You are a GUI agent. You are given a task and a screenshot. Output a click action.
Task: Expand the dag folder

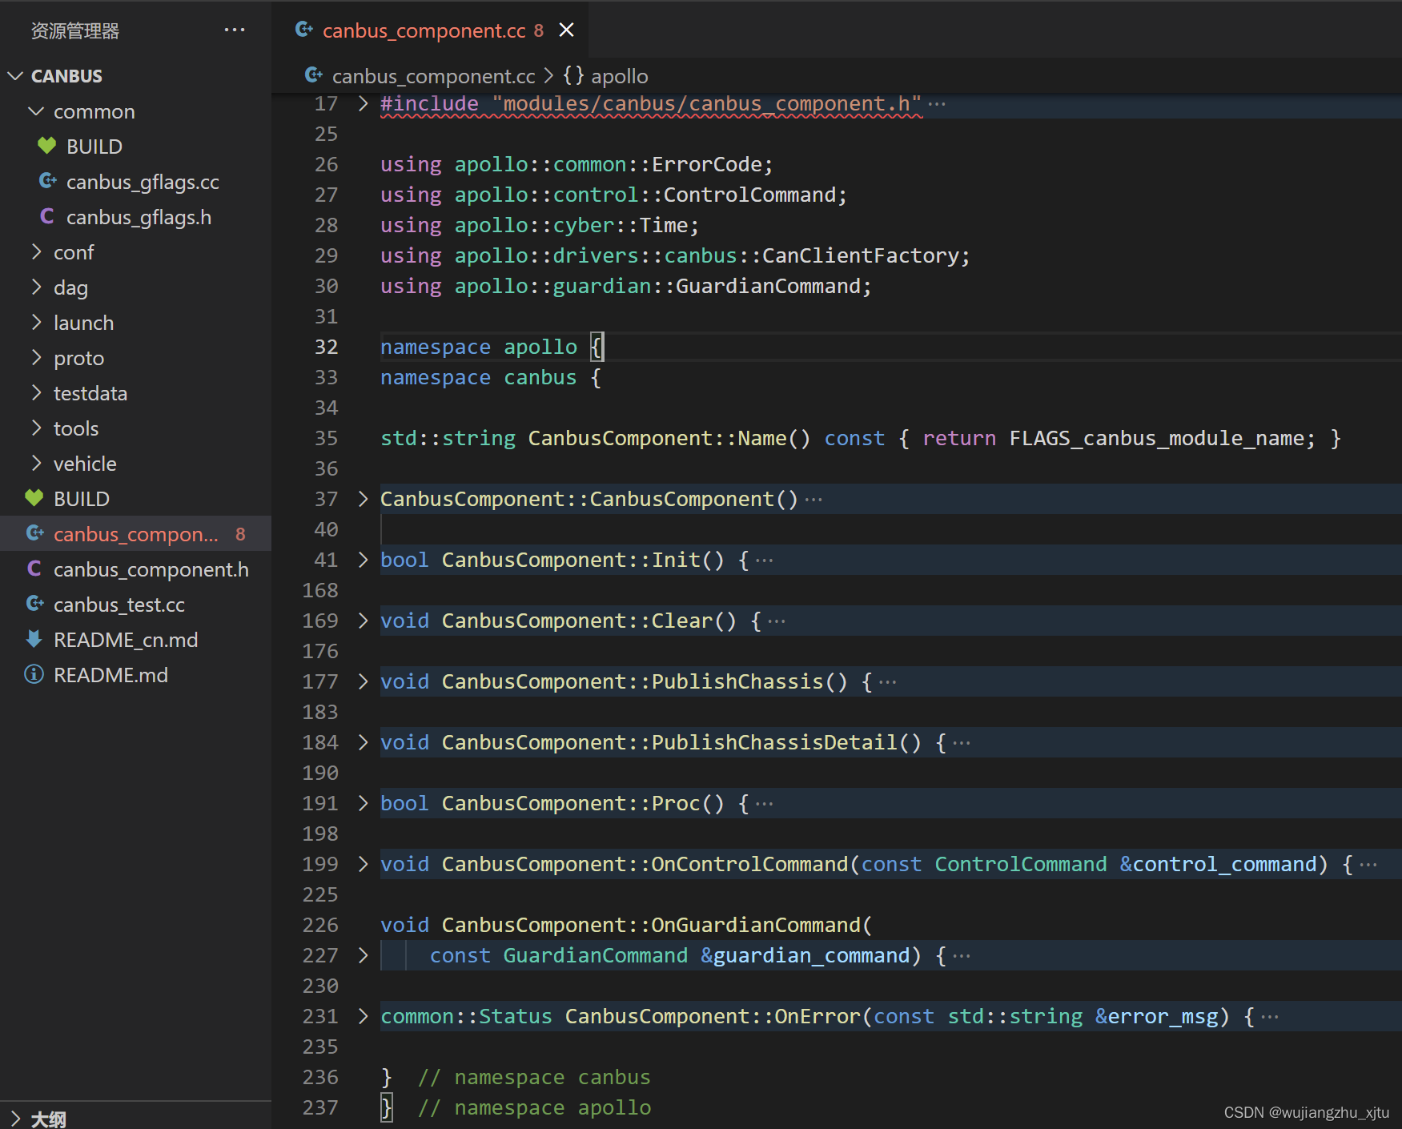pos(36,287)
